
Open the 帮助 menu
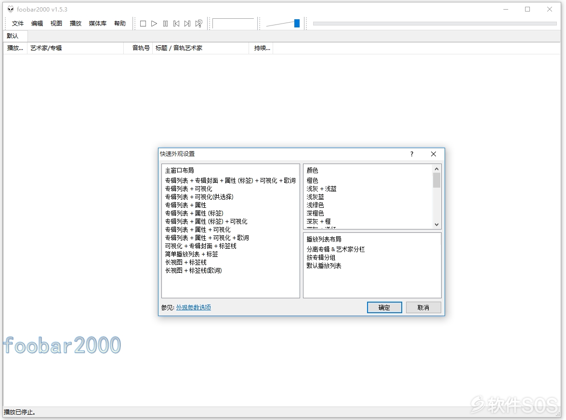click(120, 24)
